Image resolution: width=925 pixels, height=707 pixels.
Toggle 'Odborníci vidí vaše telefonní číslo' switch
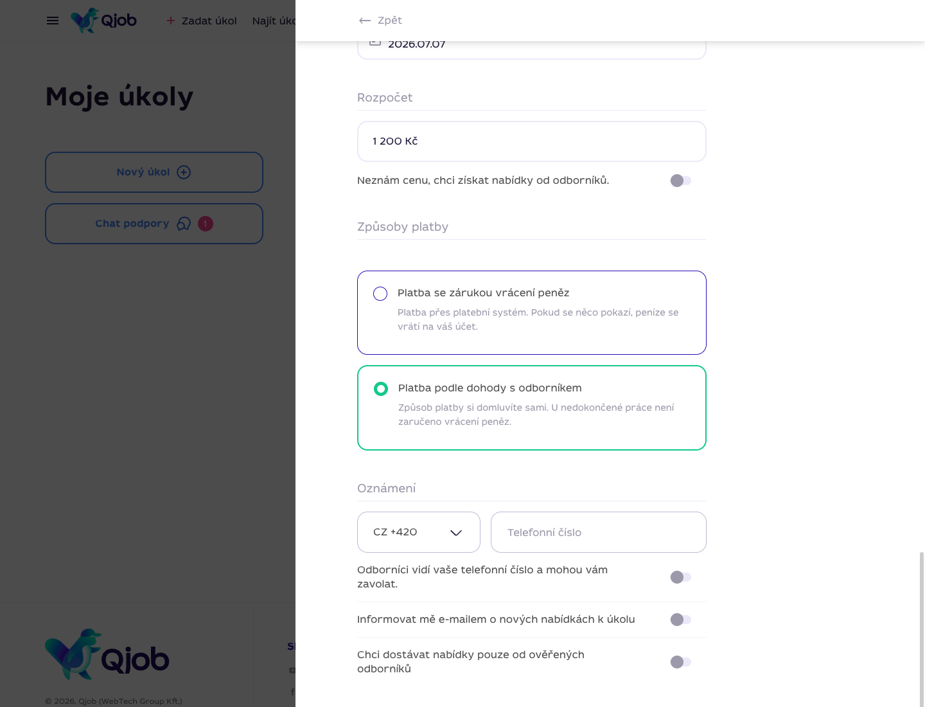pos(681,577)
